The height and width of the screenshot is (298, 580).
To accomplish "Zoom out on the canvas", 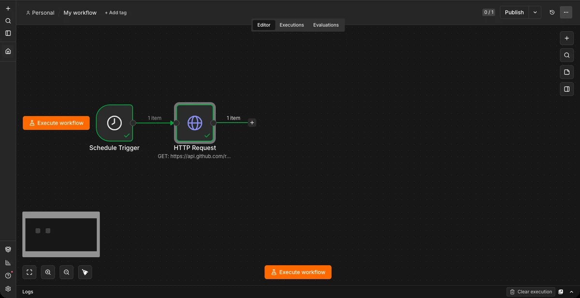I will pyautogui.click(x=66, y=272).
